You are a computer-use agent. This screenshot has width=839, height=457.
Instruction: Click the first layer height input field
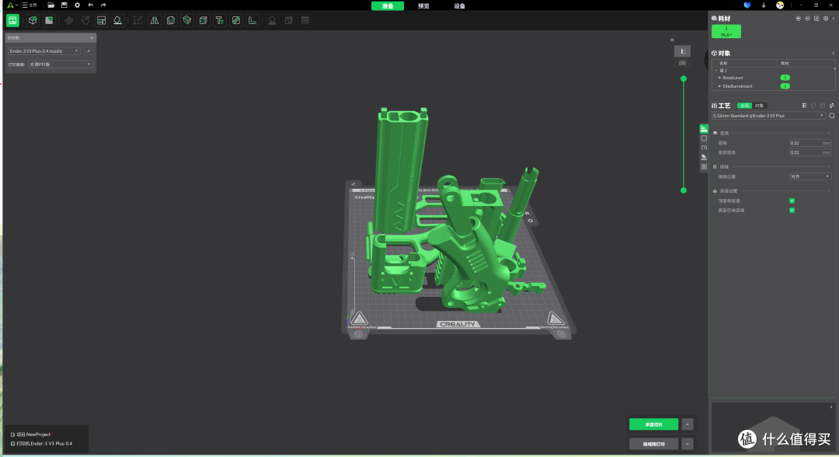click(x=810, y=152)
